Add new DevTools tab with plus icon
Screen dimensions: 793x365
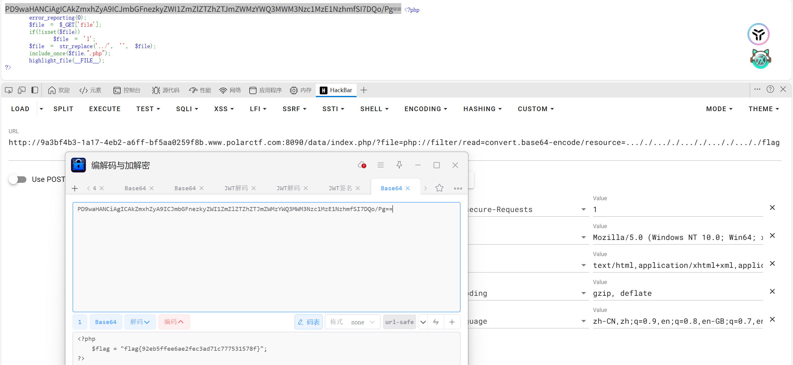coord(364,90)
